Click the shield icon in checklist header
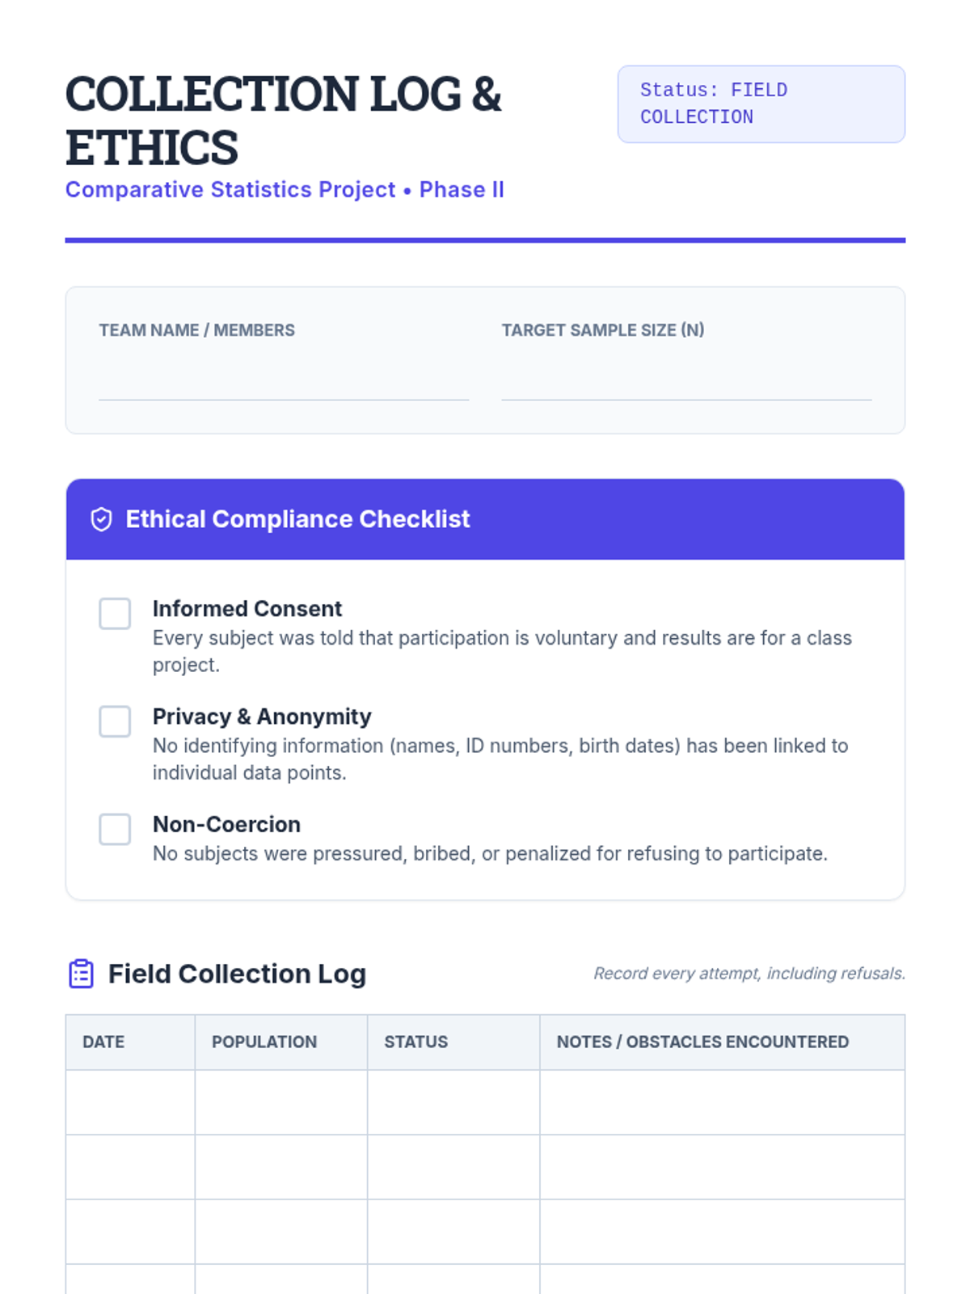Viewport: 970px width, 1294px height. (x=101, y=519)
